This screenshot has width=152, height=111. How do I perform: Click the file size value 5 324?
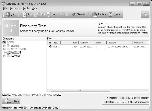(x=75, y=47)
